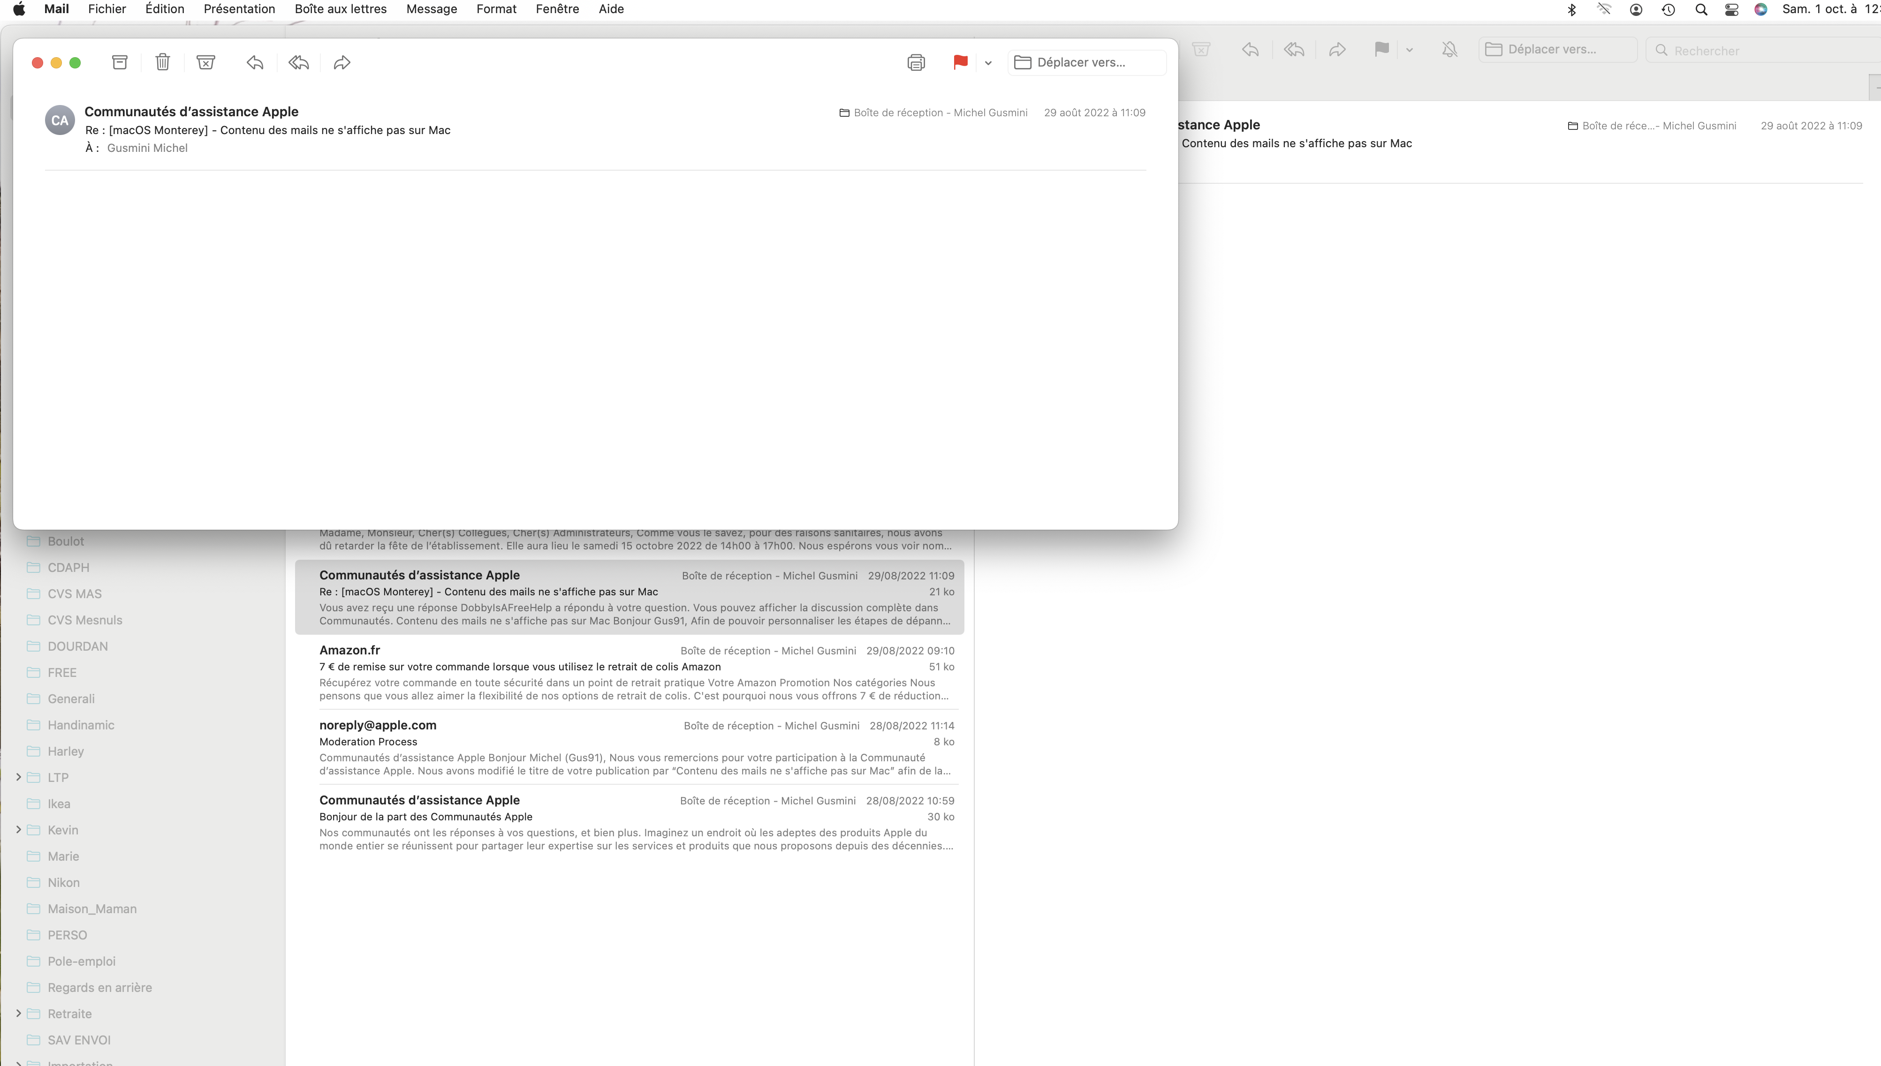Screen dimensions: 1881x1066
Task: Forward the message with the forward arrow
Action: pyautogui.click(x=342, y=62)
